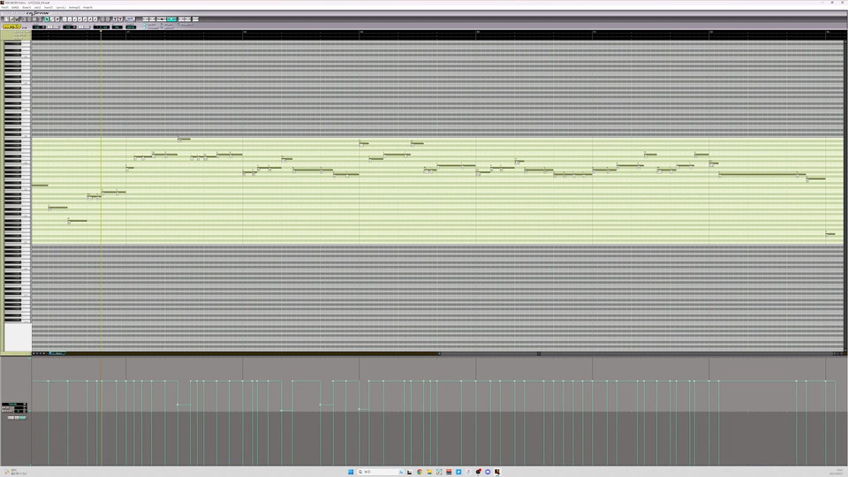This screenshot has width=848, height=477.
Task: Click the piano roll vertical scrollbar
Action: pyautogui.click(x=845, y=194)
